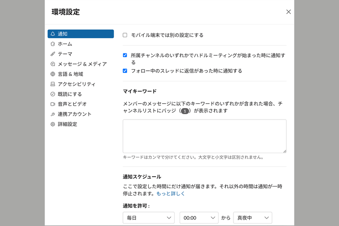Enable モバイル端末では別の設定にする checkbox
The image size is (339, 226).
(x=125, y=35)
